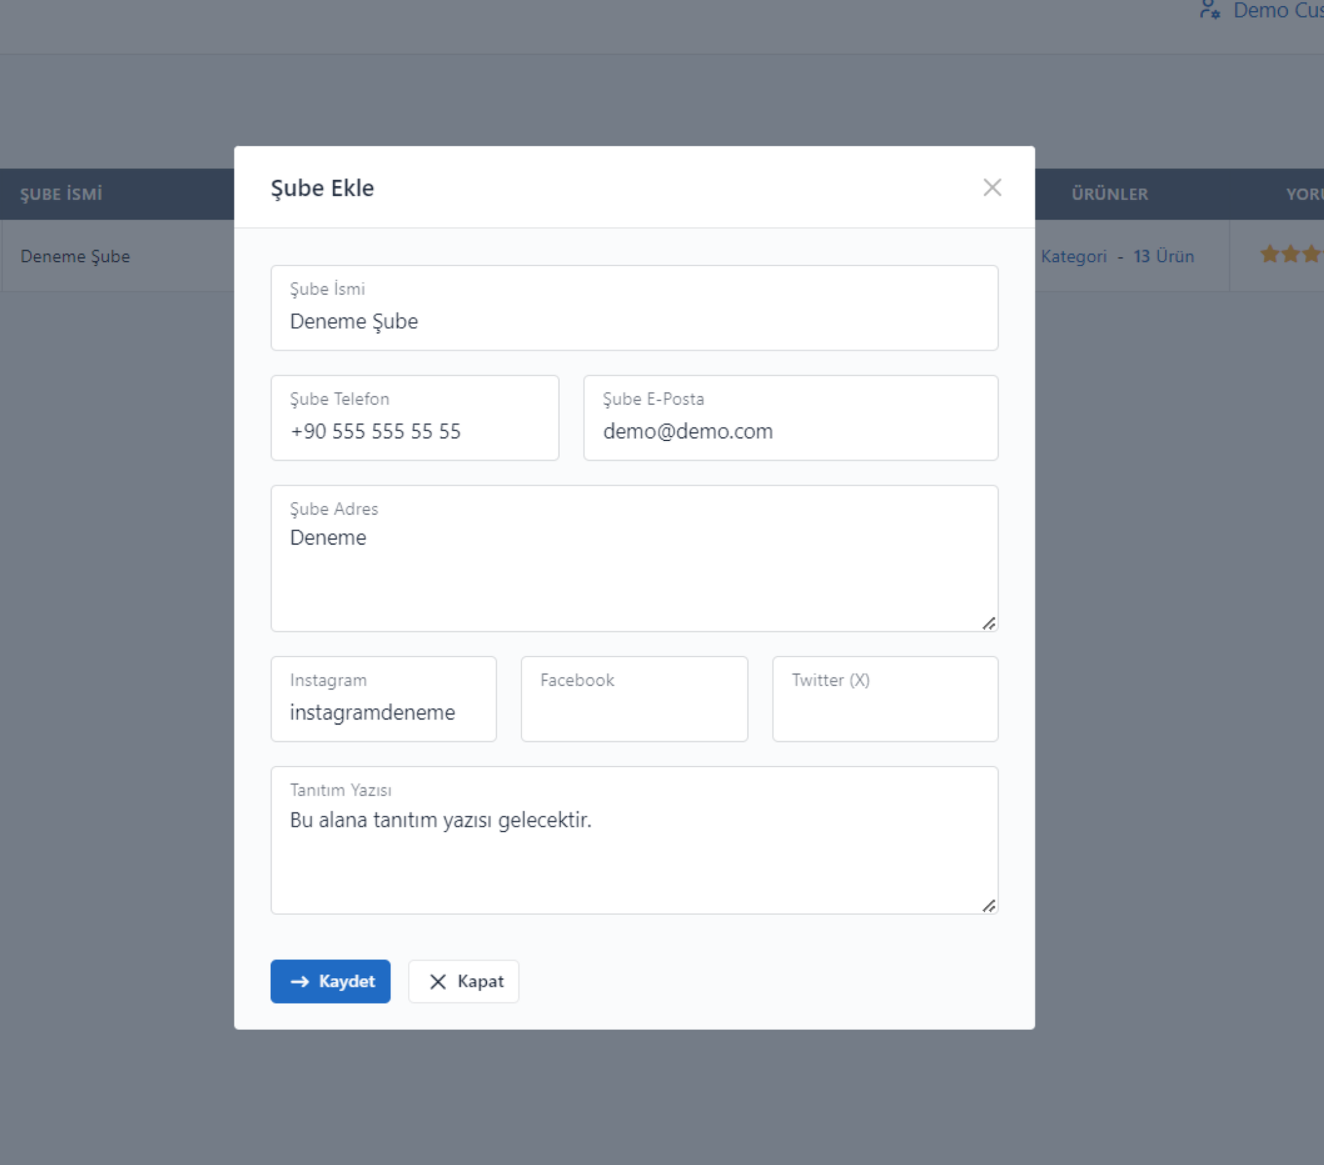1324x1165 pixels.
Task: Click the Twitter (X) input field
Action: coord(885,699)
